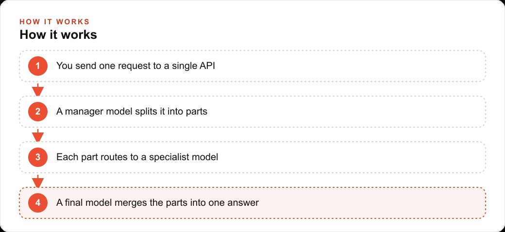Image resolution: width=505 pixels, height=232 pixels.
Task: Select the number 2 step badge
Action: pyautogui.click(x=38, y=112)
